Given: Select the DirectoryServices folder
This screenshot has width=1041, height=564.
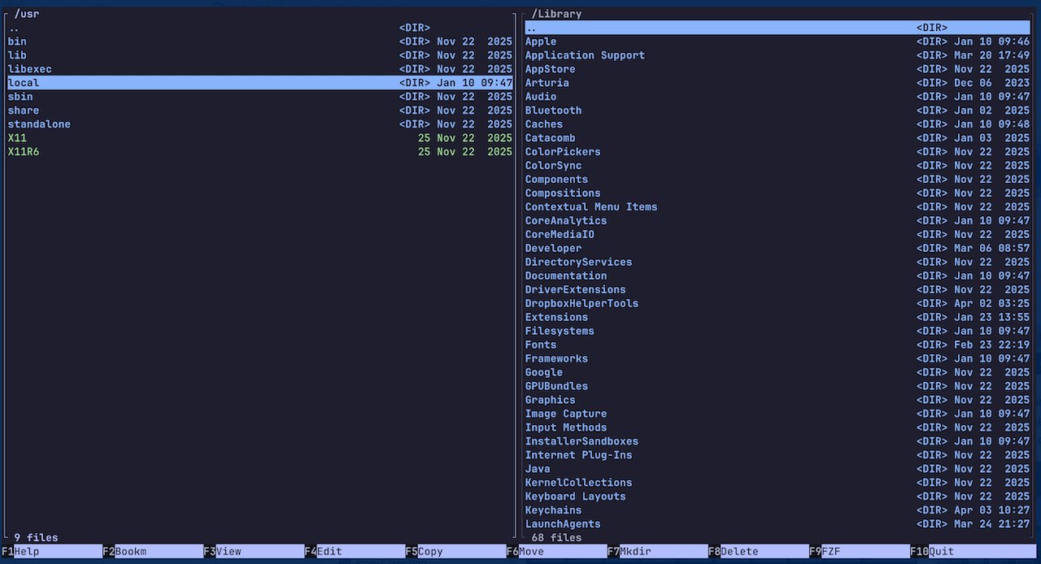Looking at the screenshot, I should tap(777, 262).
